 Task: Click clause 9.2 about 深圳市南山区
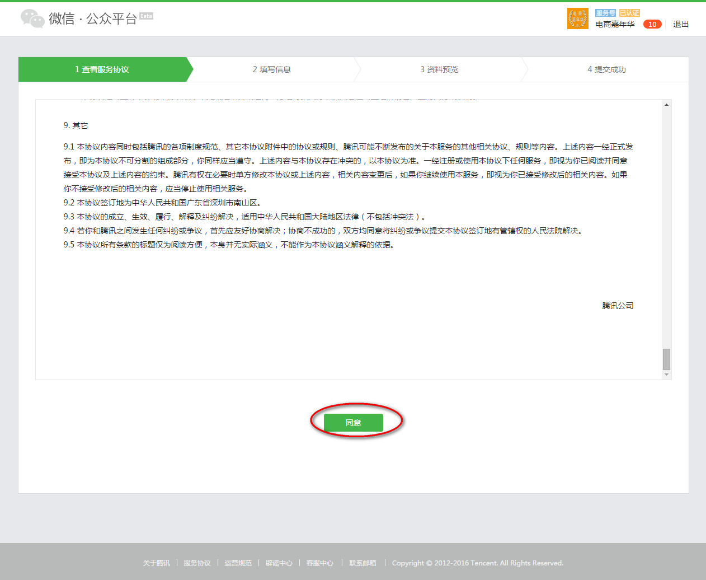(162, 203)
